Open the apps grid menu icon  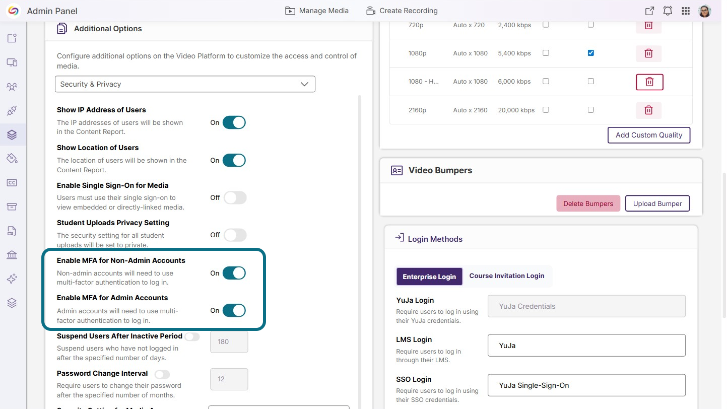(686, 11)
